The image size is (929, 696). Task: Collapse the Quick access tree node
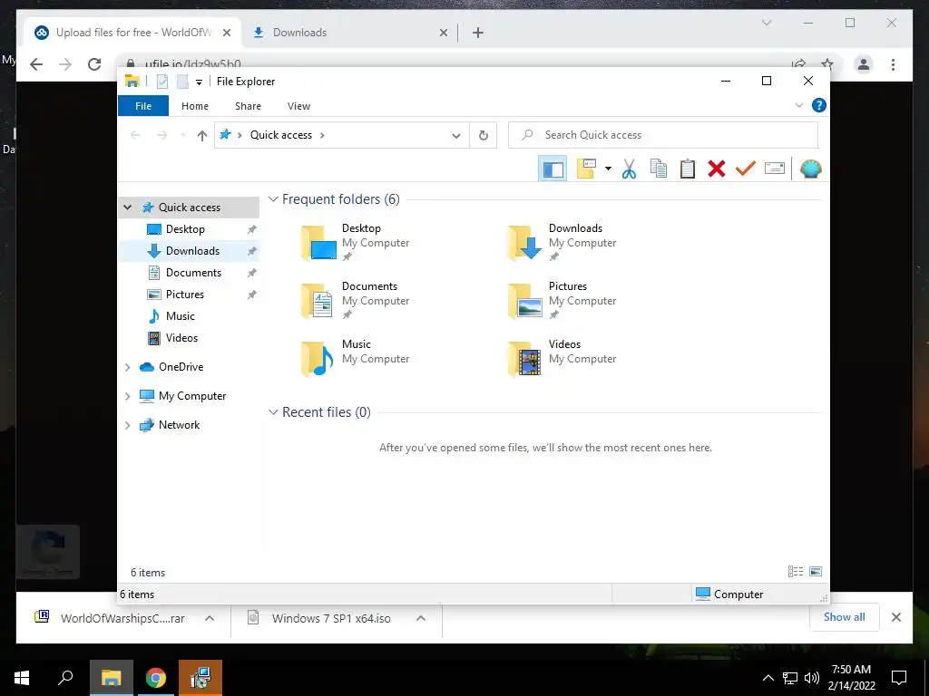pyautogui.click(x=127, y=208)
